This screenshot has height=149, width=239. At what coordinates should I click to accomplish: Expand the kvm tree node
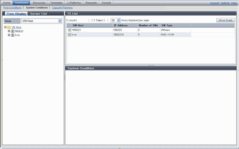point(9,35)
